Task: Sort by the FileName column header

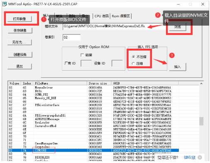Action: tap(60, 83)
